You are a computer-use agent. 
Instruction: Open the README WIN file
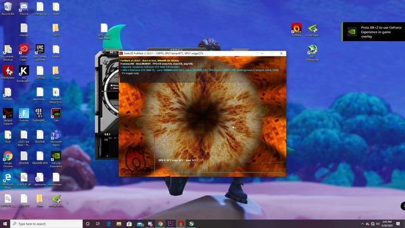click(x=40, y=158)
